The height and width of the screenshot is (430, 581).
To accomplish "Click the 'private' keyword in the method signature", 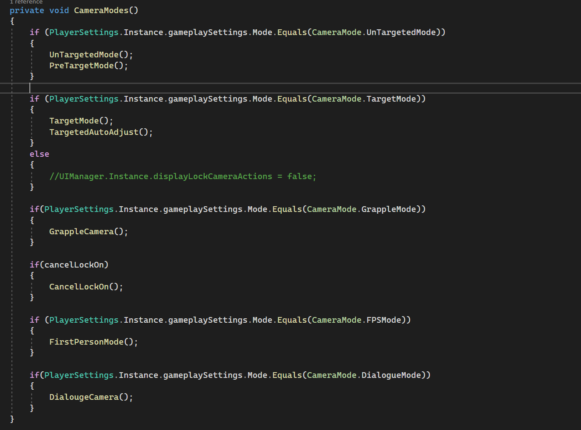I will 27,10.
